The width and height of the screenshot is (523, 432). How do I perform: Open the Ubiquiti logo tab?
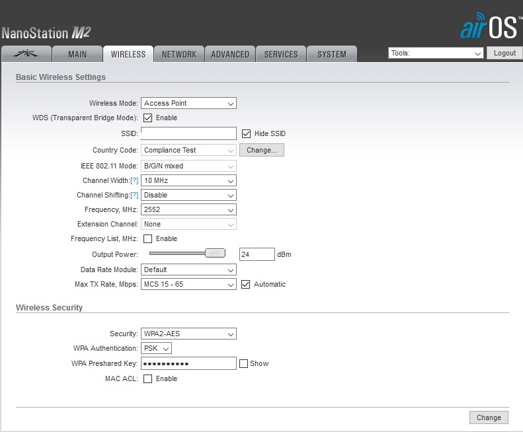pyautogui.click(x=27, y=54)
